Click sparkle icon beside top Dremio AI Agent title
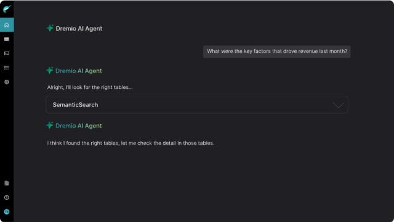The image size is (394, 222). [50, 28]
